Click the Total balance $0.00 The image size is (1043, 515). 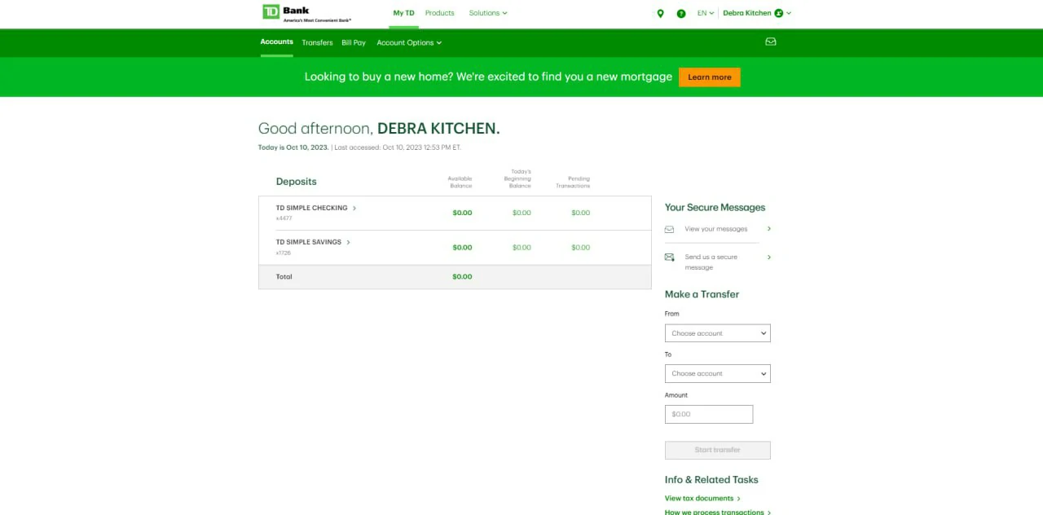tap(462, 276)
